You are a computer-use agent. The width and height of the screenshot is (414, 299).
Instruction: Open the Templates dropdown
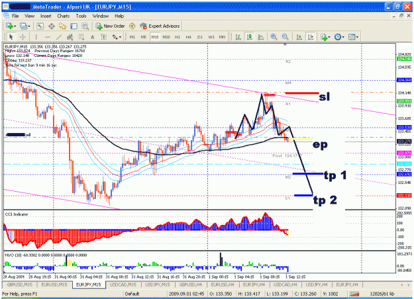(x=353, y=37)
